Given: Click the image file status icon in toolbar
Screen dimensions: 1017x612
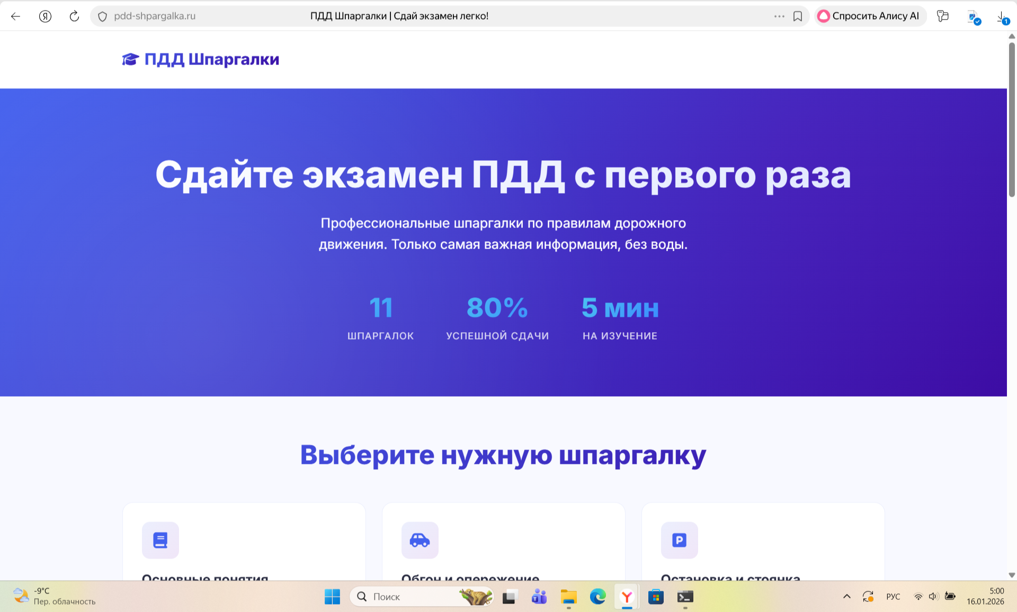Looking at the screenshot, I should click(973, 17).
